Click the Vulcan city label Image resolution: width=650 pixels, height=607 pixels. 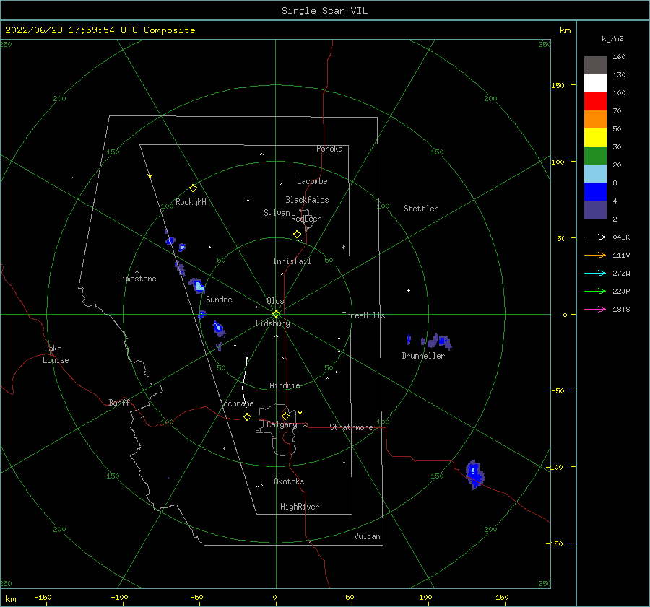(368, 536)
